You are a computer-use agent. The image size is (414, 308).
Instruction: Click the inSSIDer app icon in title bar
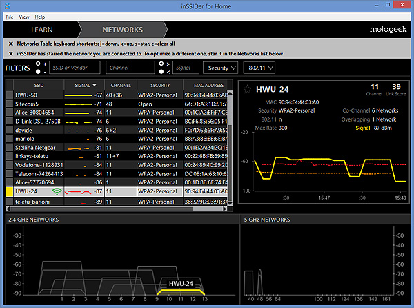(x=8, y=6)
